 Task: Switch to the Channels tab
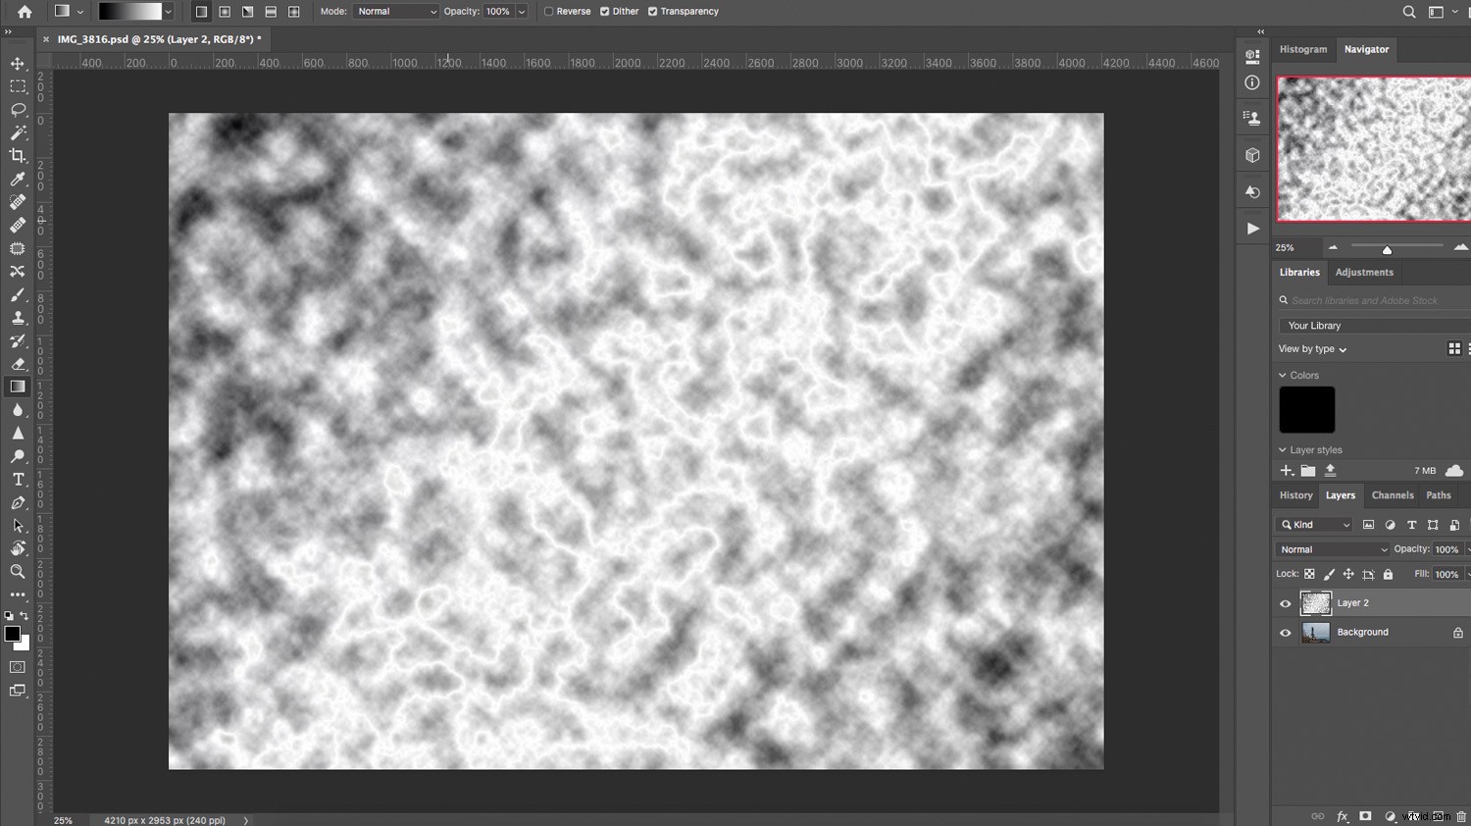point(1392,495)
